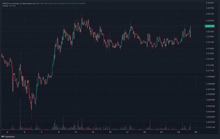
Task: Click the 0.01899 price axis label
Action: [210, 48]
